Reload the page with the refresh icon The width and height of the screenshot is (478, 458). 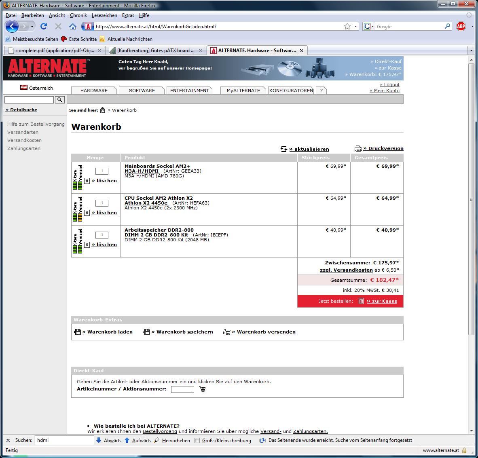pyautogui.click(x=44, y=27)
